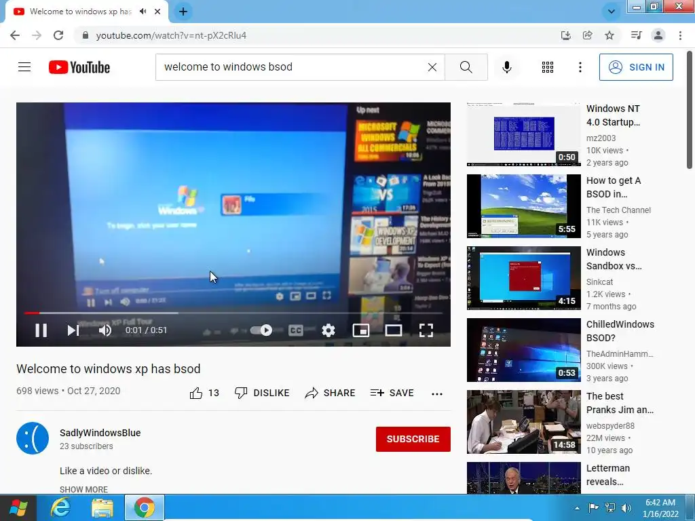Open system volume speaker in tray
Screen dimensions: 695x521
pos(626,507)
